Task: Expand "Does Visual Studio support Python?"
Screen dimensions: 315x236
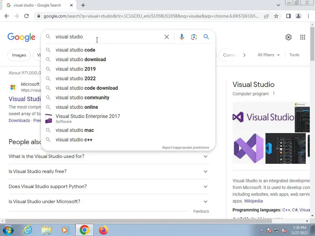Action: click(x=109, y=187)
